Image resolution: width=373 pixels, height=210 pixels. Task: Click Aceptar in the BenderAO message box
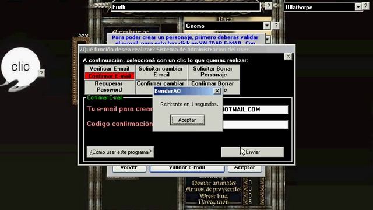point(187,120)
